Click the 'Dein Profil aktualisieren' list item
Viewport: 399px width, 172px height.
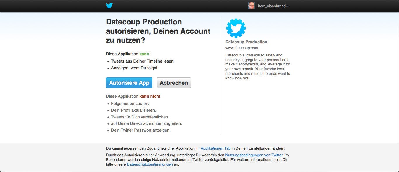tap(133, 110)
